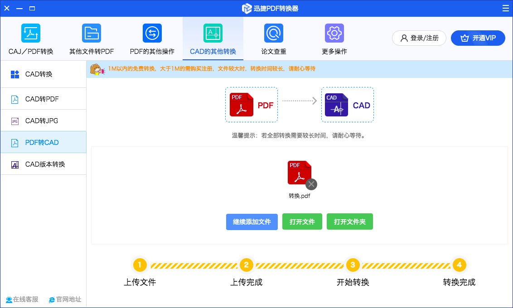Select the 其他文件转PDF folder icon
Viewport: 513px width, 308px height.
click(91, 33)
